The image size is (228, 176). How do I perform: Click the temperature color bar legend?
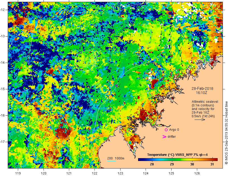pyautogui.click(x=178, y=160)
